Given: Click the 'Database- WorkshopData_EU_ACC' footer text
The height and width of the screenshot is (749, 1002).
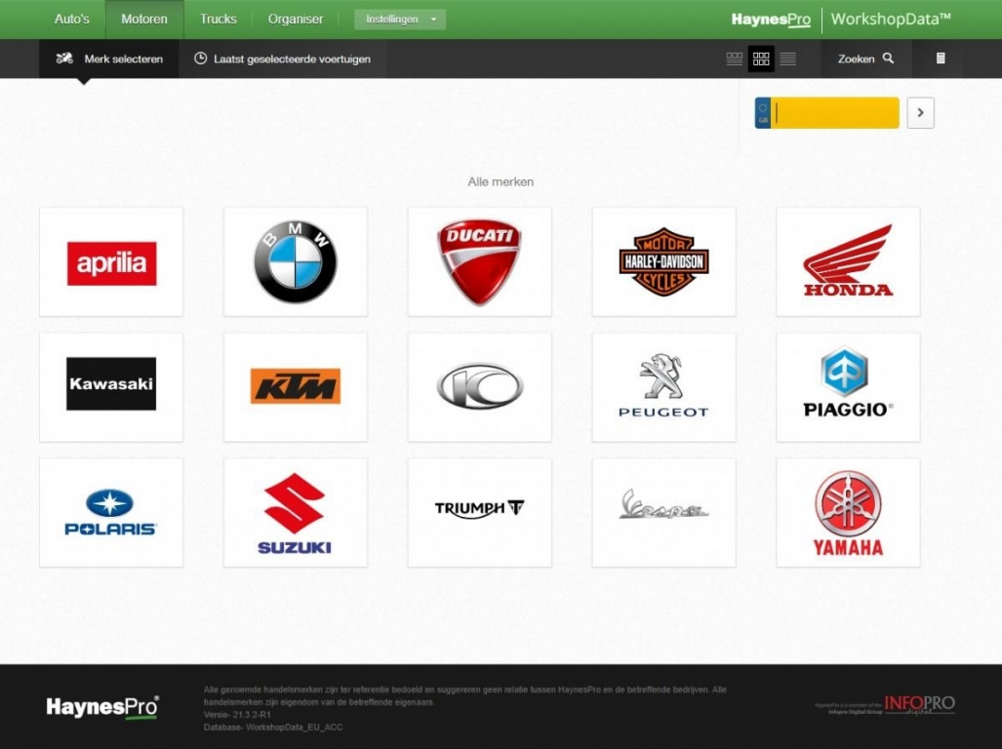Looking at the screenshot, I should (273, 728).
